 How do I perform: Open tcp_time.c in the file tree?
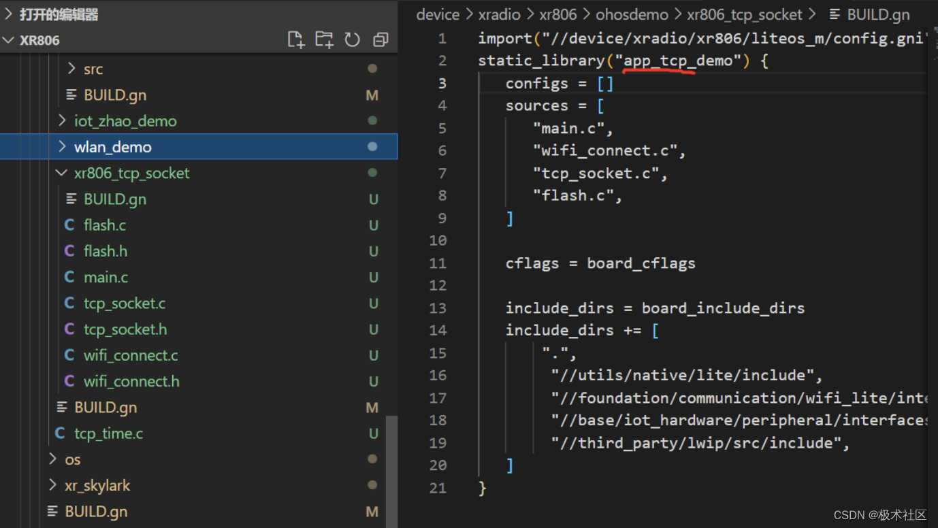109,433
